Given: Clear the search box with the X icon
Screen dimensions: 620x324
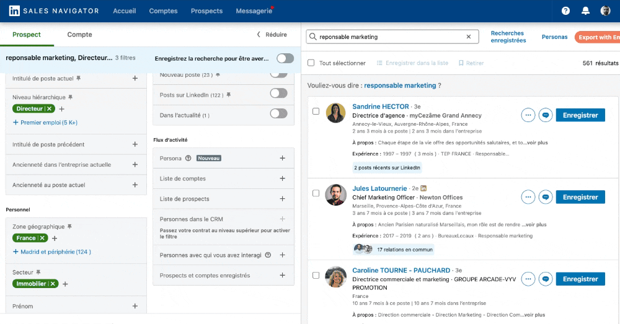Looking at the screenshot, I should tap(469, 37).
